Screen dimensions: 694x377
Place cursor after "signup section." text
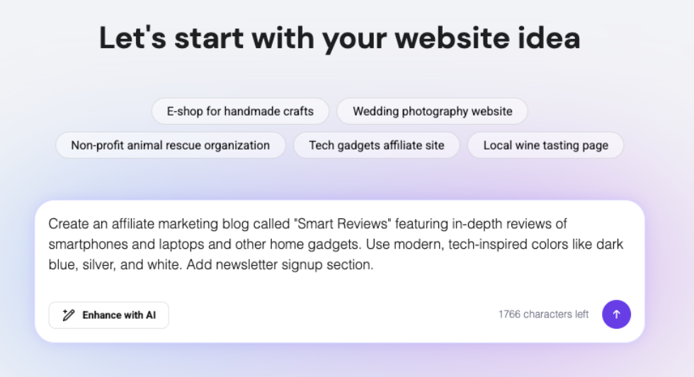point(375,264)
